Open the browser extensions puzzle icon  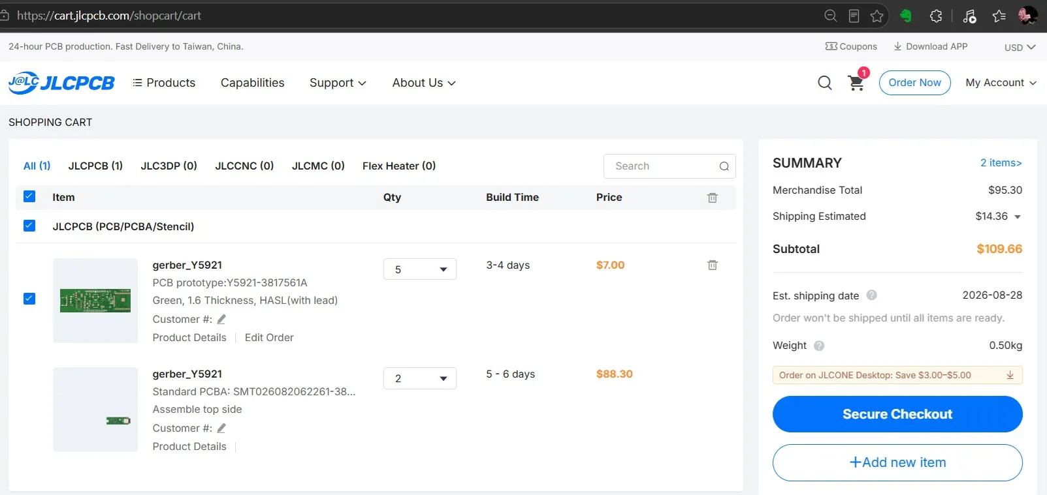pos(936,16)
